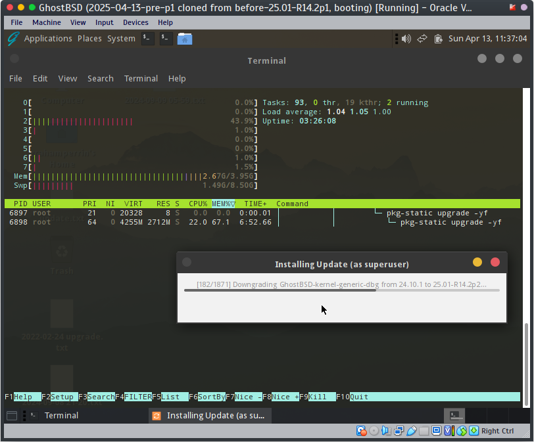Viewport: 534px width, 442px height.
Task: Open VirtualBox View menu
Action: click(78, 22)
